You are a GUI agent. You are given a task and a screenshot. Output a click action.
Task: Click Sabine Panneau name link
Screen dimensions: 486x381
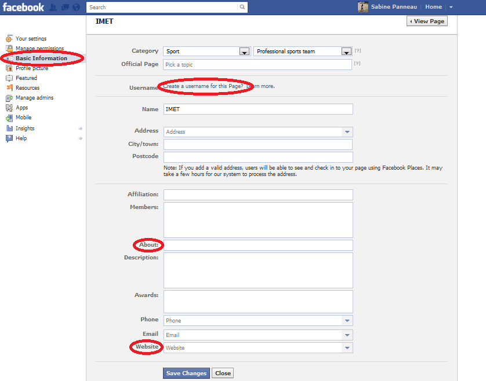click(394, 7)
